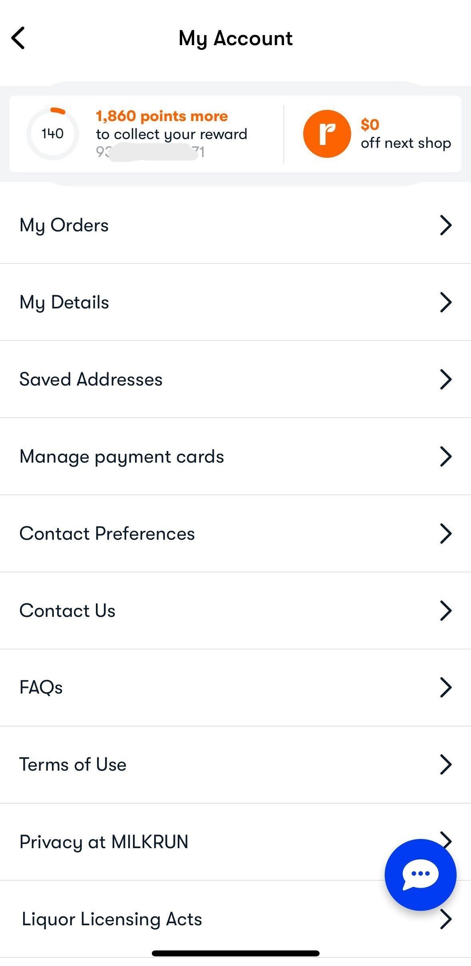Tap the chevron beside Saved Addresses

445,380
